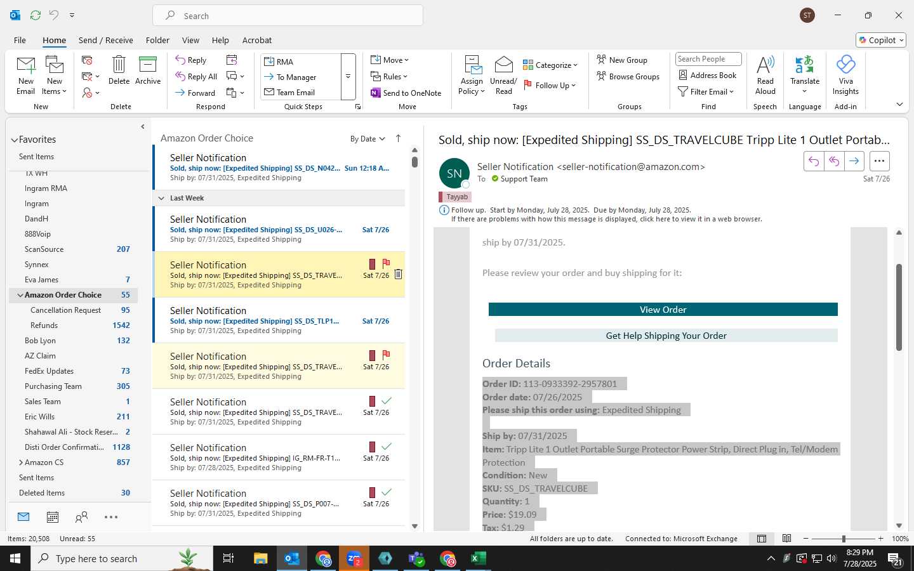Open the Cancellation Request folder
914x571 pixels.
73,310
